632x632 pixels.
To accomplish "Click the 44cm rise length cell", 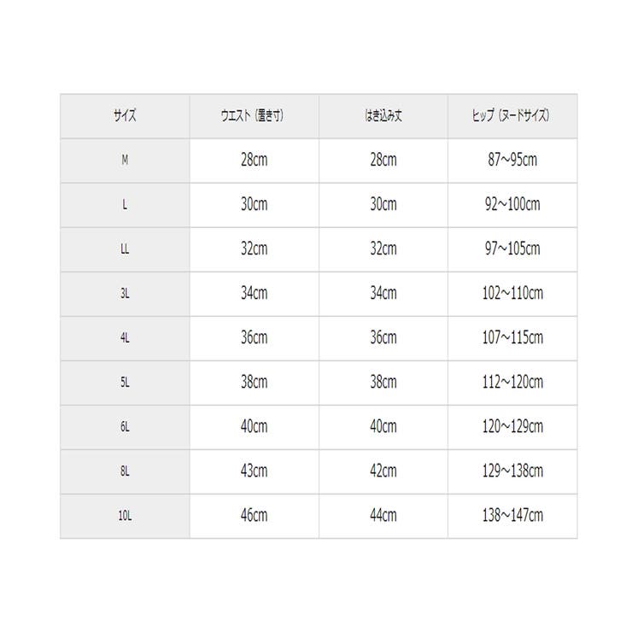I will [x=383, y=516].
